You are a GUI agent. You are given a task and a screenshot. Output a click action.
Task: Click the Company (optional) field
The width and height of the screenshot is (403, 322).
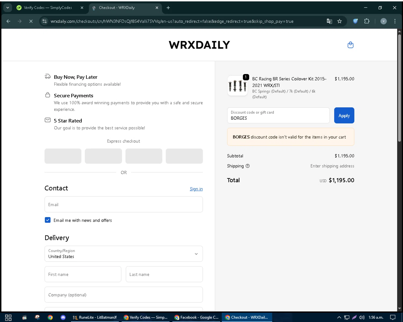[124, 295]
